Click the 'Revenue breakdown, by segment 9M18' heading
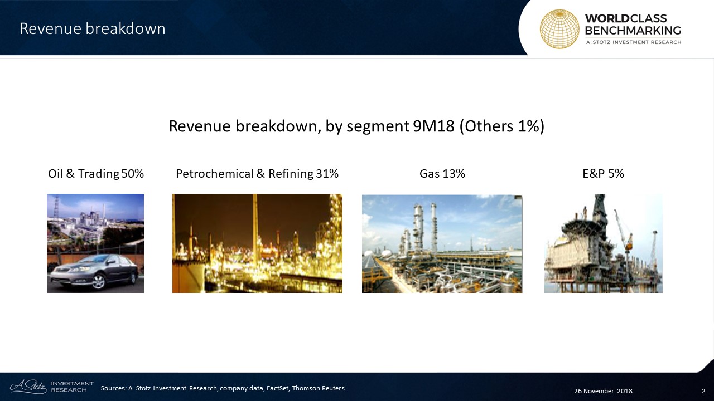The image size is (714, 401). coord(356,126)
